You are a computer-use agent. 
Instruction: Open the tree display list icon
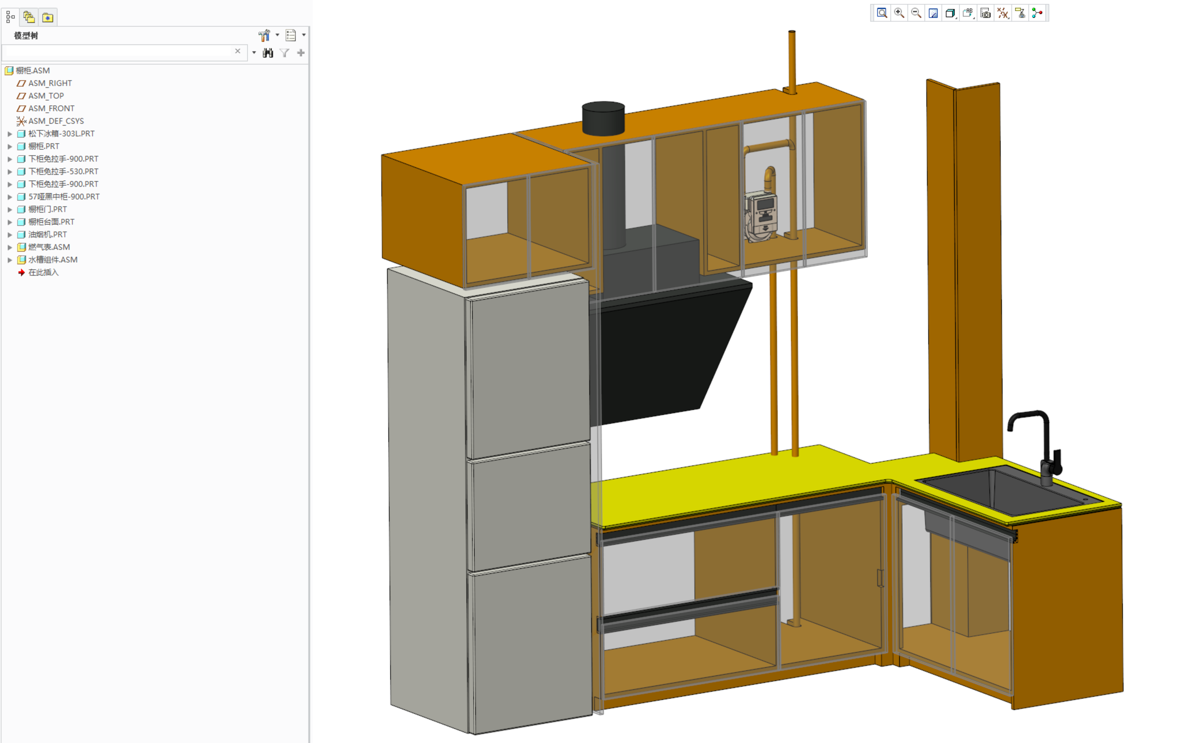[x=291, y=35]
